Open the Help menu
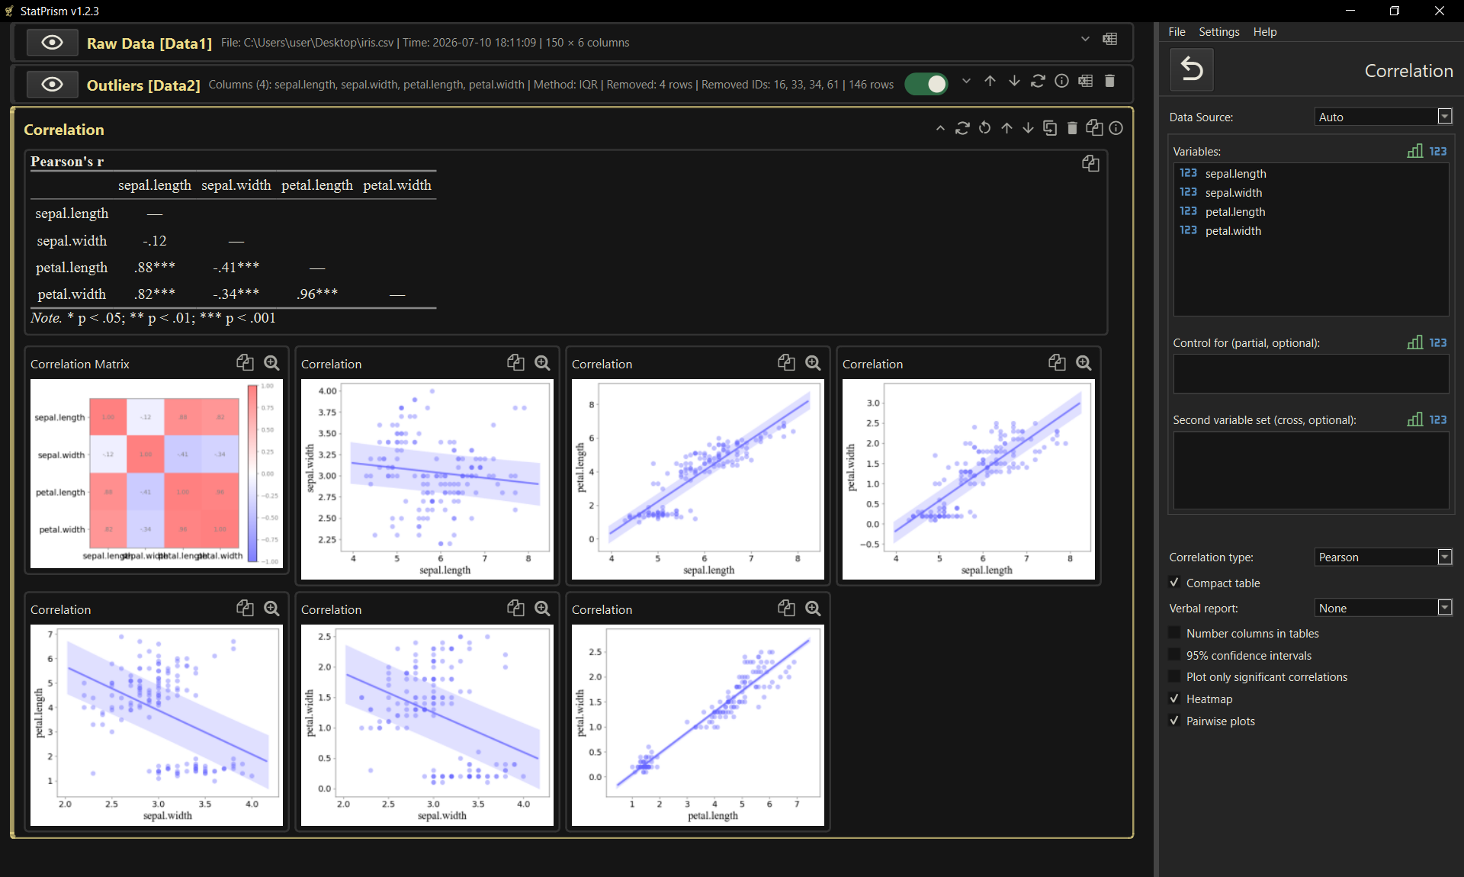 (x=1264, y=32)
